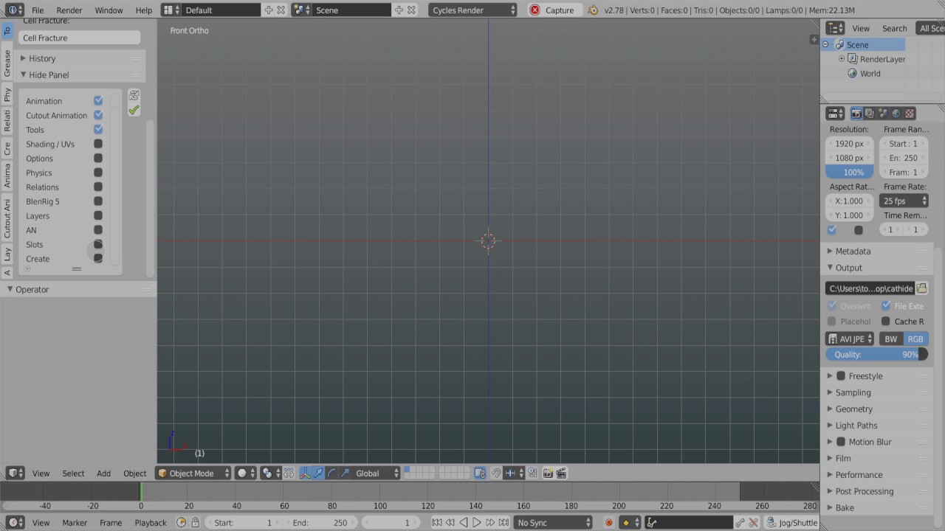Select Render properties camera tab
The width and height of the screenshot is (945, 531).
click(856, 114)
